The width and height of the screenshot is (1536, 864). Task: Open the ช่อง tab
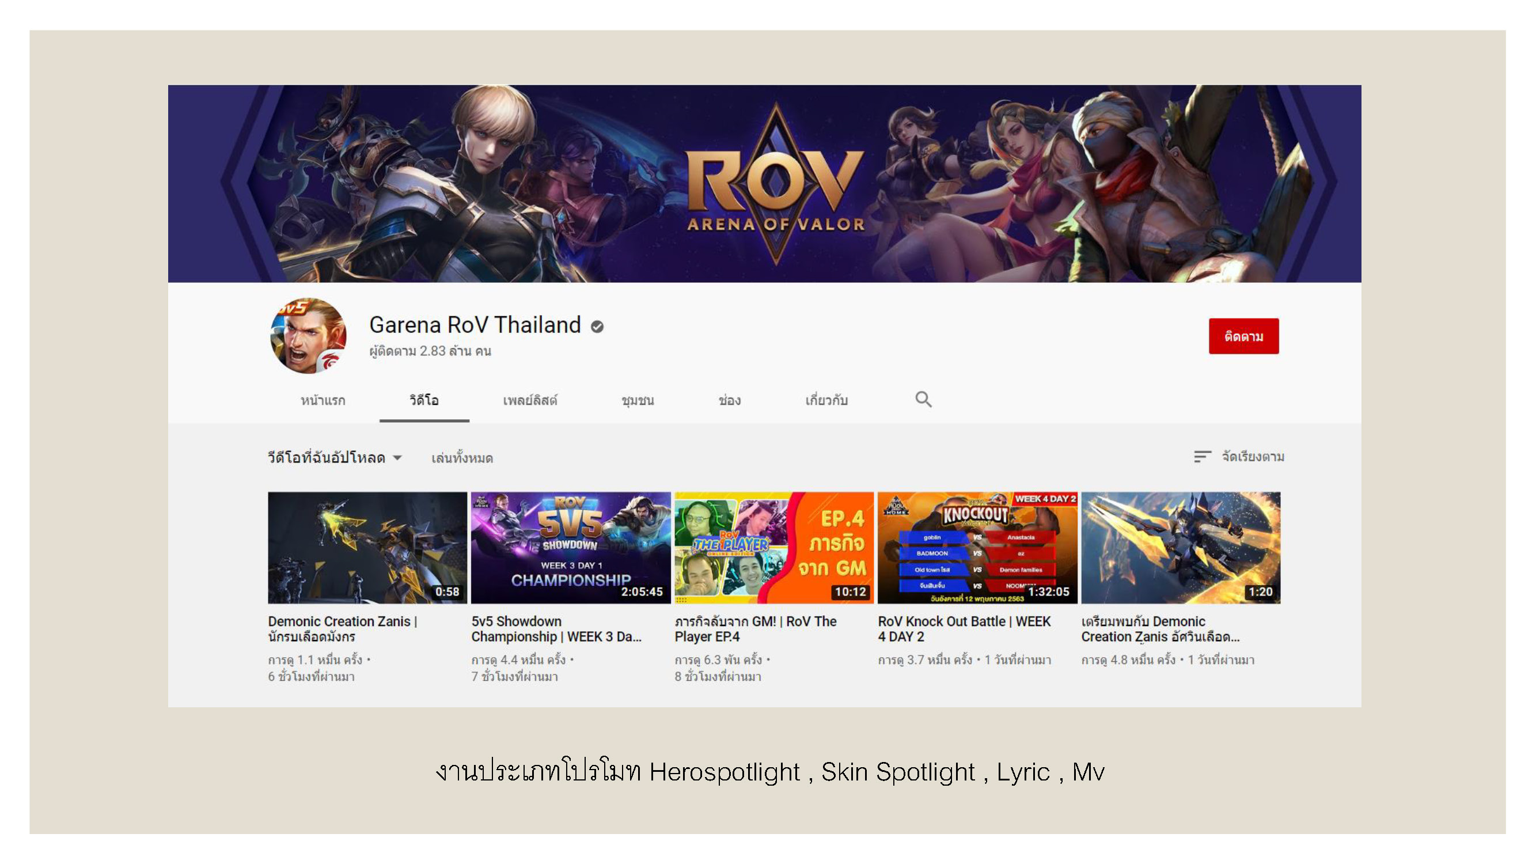729,400
